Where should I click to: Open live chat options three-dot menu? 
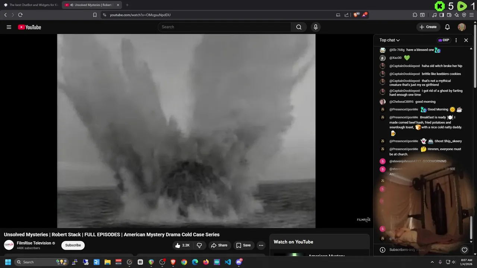pyautogui.click(x=456, y=40)
